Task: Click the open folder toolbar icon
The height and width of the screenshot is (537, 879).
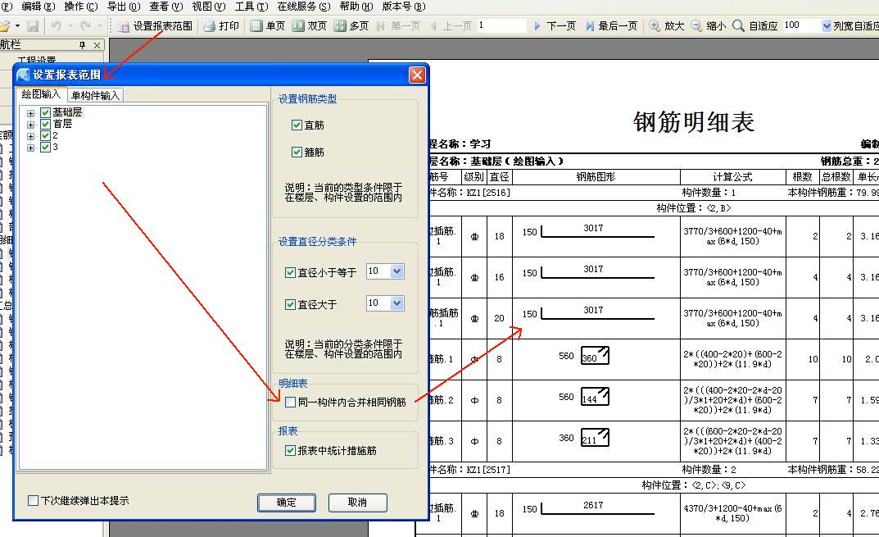Action: [x=5, y=25]
